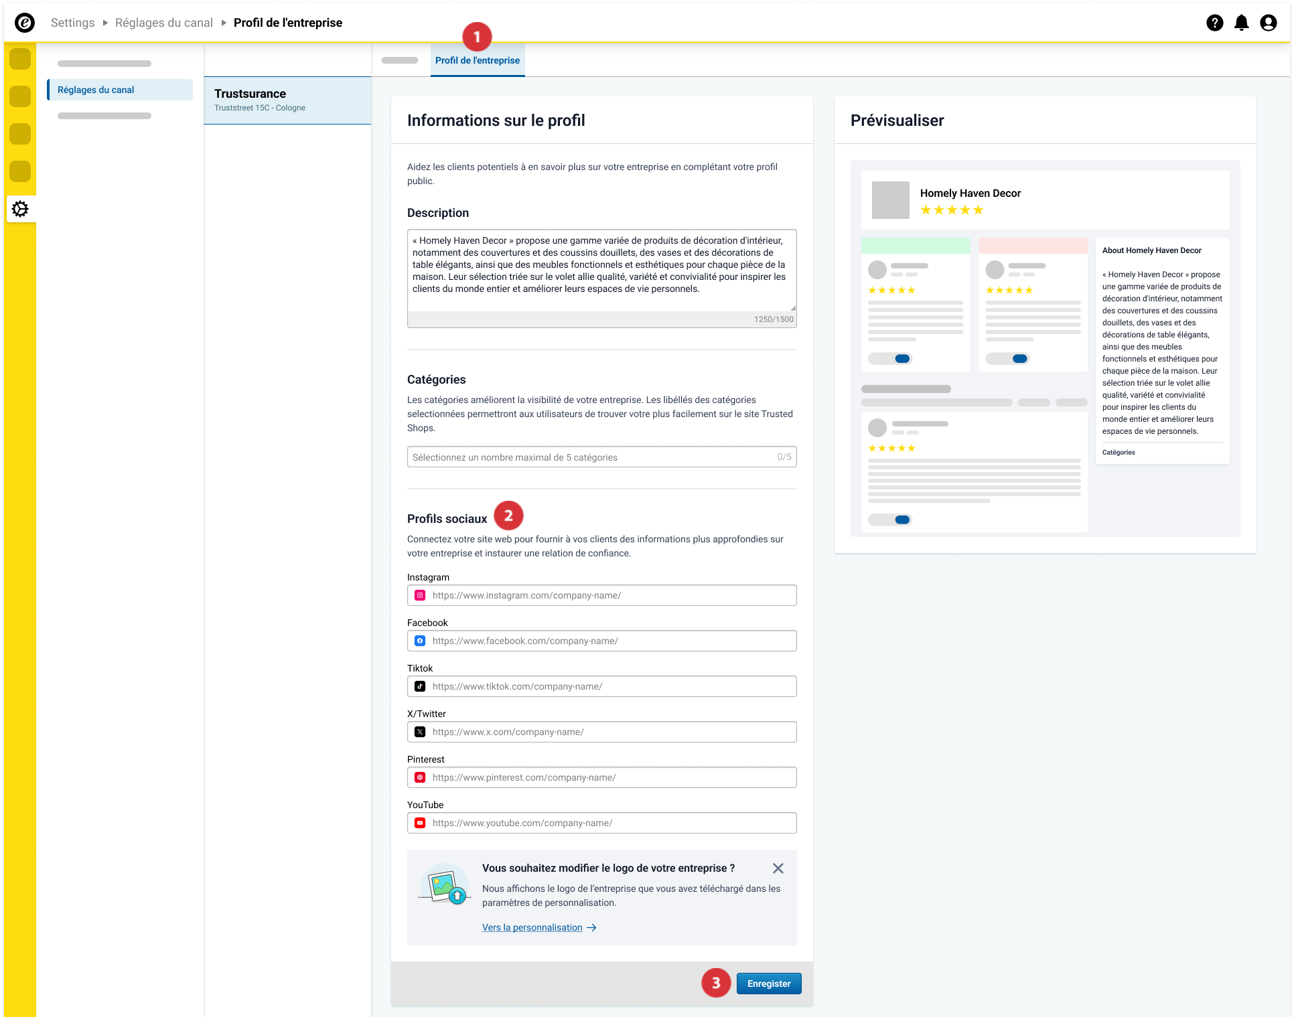Focus the Facebook URL field
The width and height of the screenshot is (1294, 1017).
pyautogui.click(x=602, y=641)
